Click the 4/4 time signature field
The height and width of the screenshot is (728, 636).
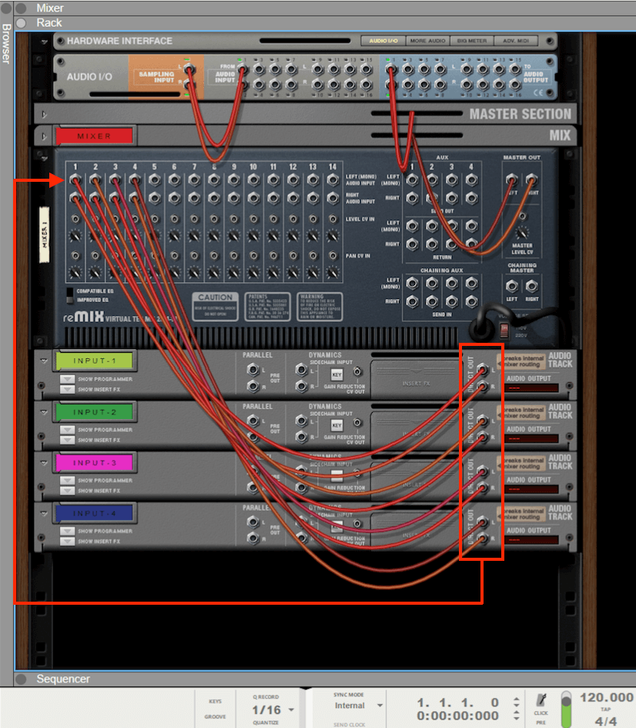(605, 721)
